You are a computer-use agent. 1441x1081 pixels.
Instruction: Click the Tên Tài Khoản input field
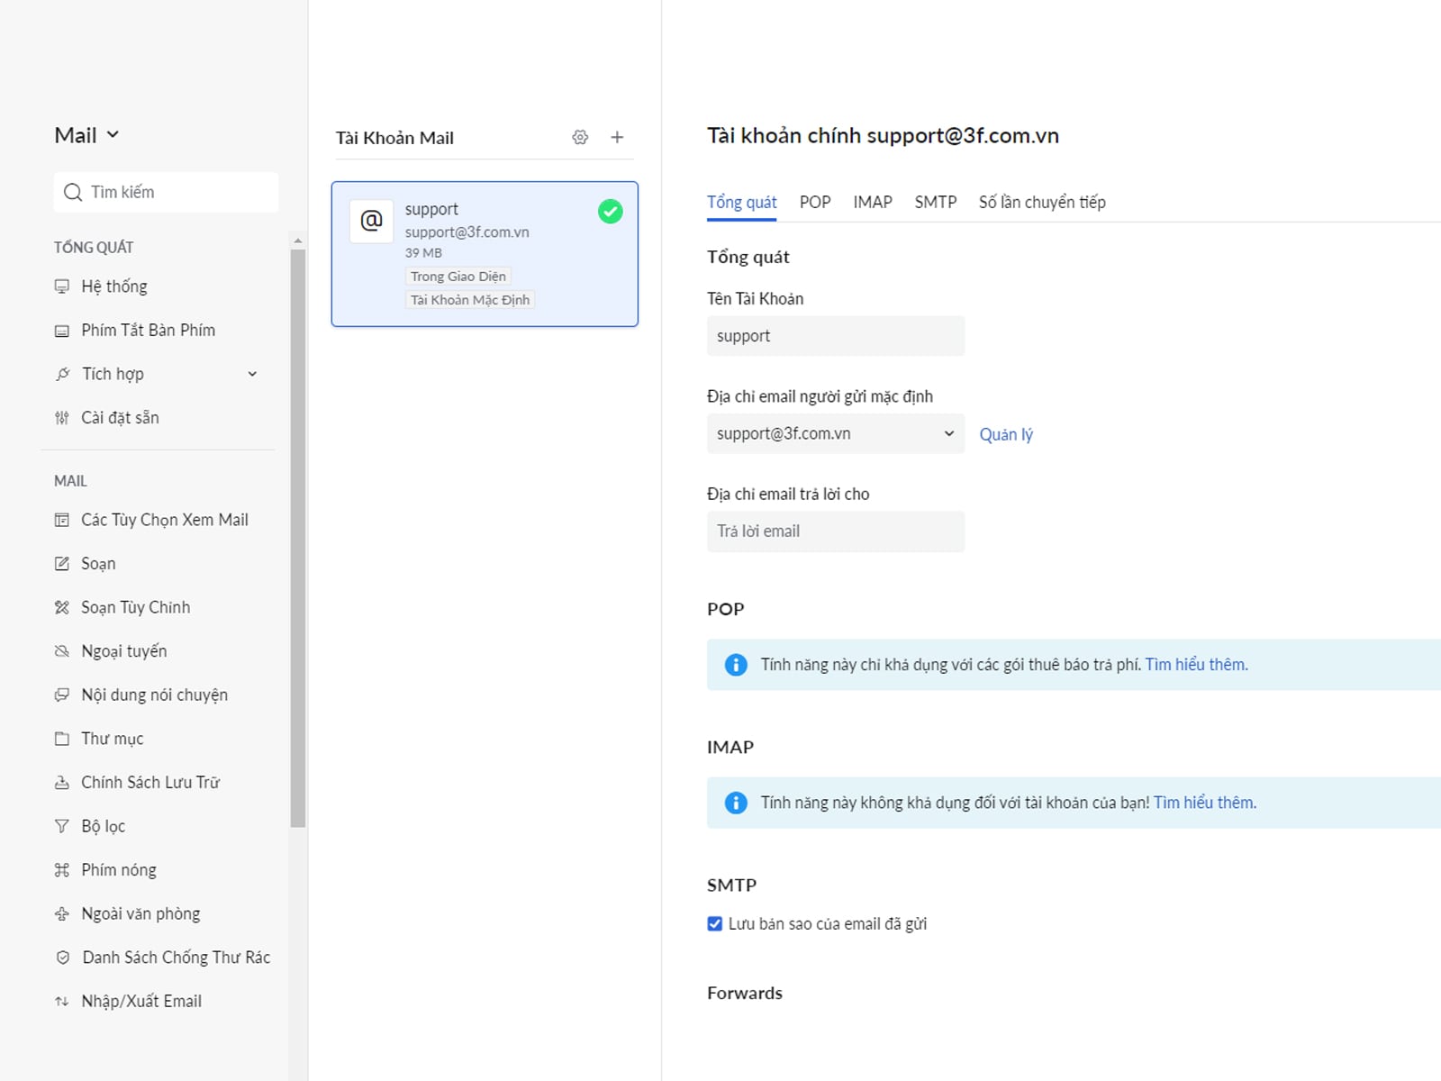pyautogui.click(x=836, y=336)
